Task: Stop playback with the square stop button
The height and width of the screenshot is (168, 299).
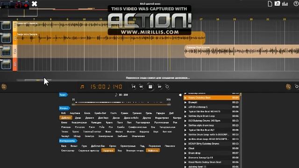Action: tap(150, 87)
